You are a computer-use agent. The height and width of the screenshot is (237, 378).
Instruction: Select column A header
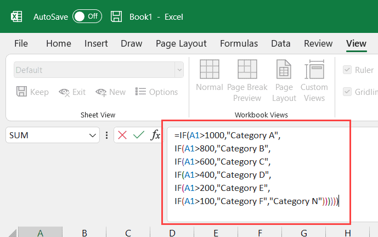click(40, 233)
